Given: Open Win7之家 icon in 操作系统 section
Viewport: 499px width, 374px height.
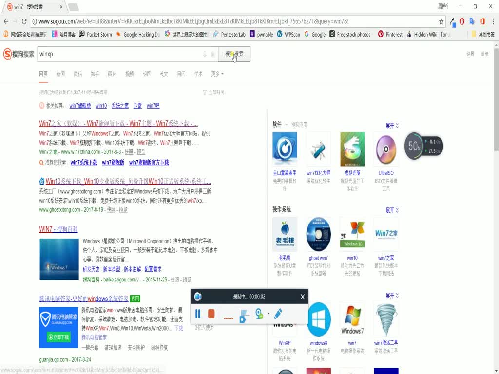Looking at the screenshot, I should point(386,234).
